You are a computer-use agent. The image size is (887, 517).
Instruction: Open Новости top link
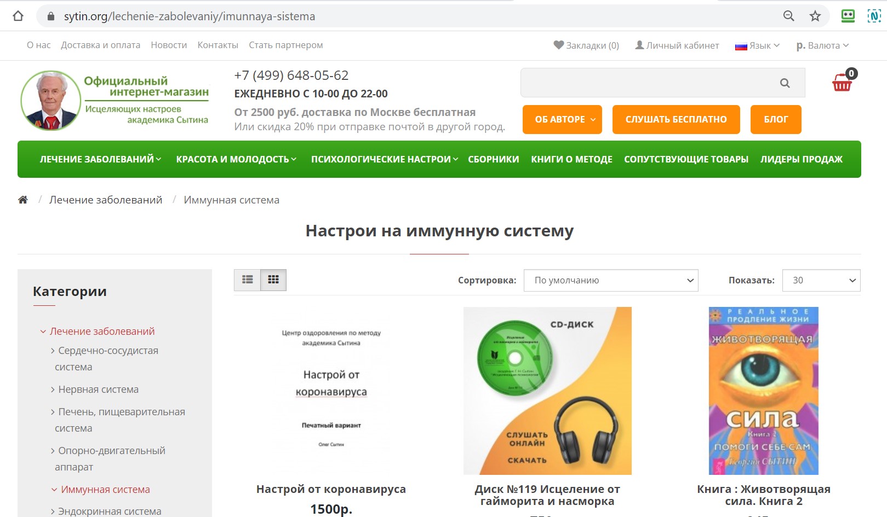(x=169, y=45)
